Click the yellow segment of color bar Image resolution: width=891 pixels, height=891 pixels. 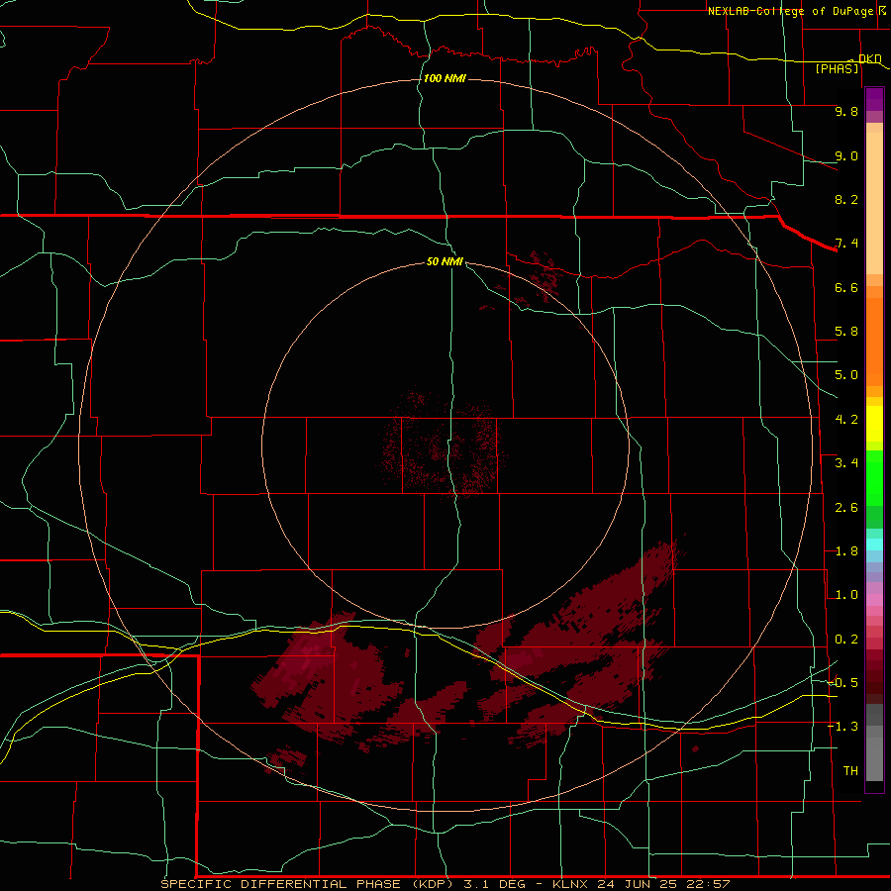(874, 424)
